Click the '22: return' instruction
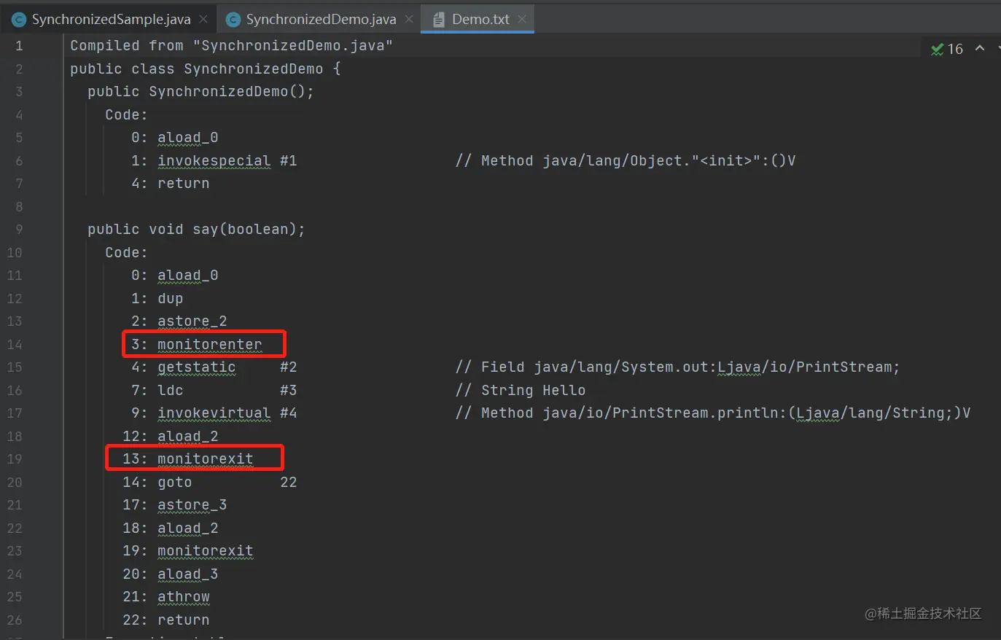Screen dimensions: 1001x640 click(165, 620)
